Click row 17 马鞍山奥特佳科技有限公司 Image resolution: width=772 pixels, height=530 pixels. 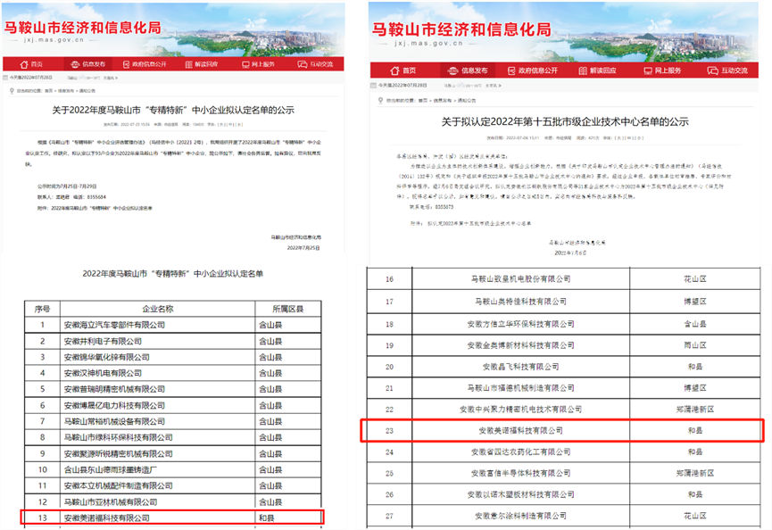564,302
